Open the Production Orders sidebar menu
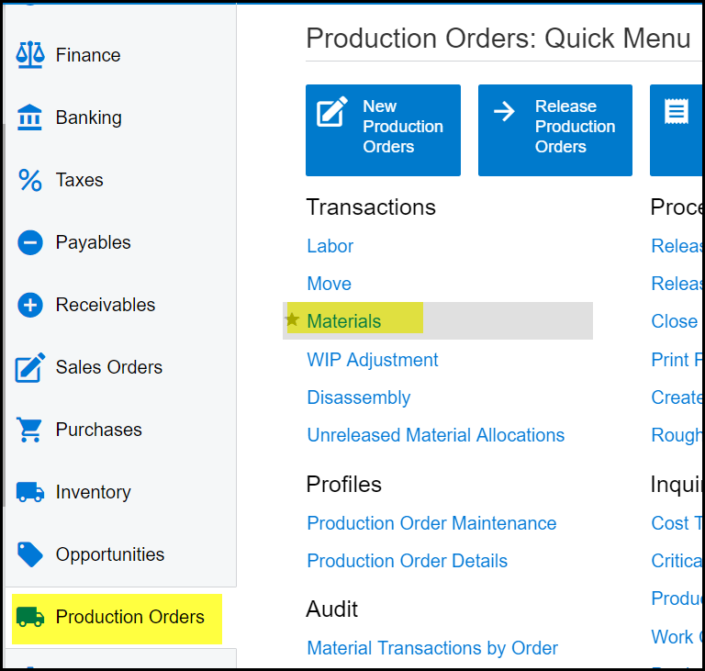 [129, 617]
